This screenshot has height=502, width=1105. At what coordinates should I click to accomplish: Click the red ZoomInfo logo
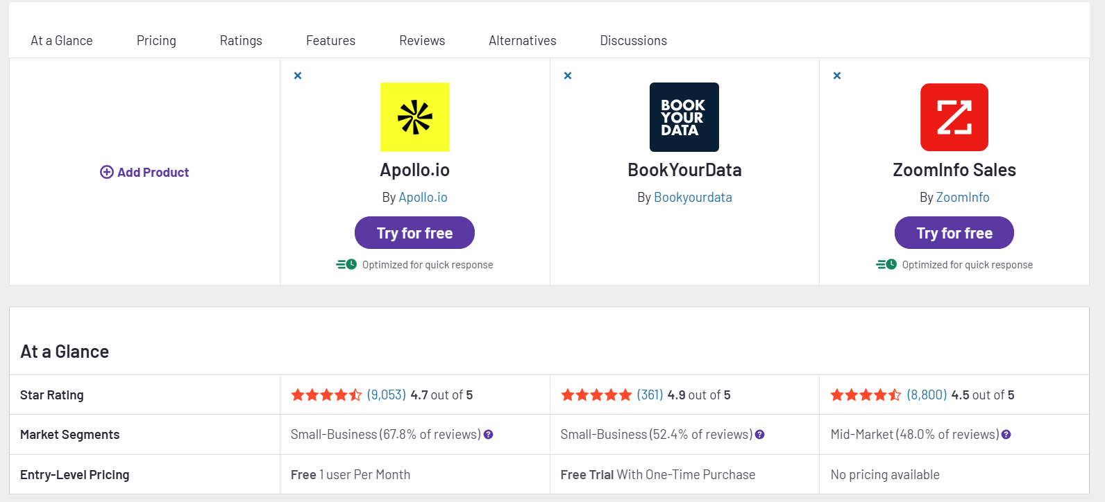(x=954, y=117)
